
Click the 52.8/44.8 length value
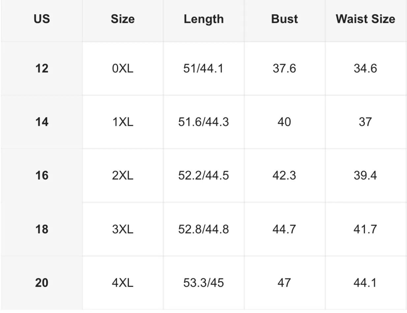click(203, 229)
